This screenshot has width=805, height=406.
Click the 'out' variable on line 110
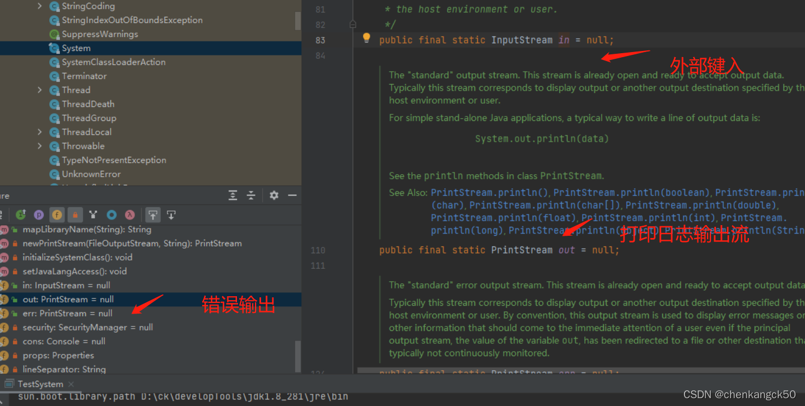coord(567,250)
